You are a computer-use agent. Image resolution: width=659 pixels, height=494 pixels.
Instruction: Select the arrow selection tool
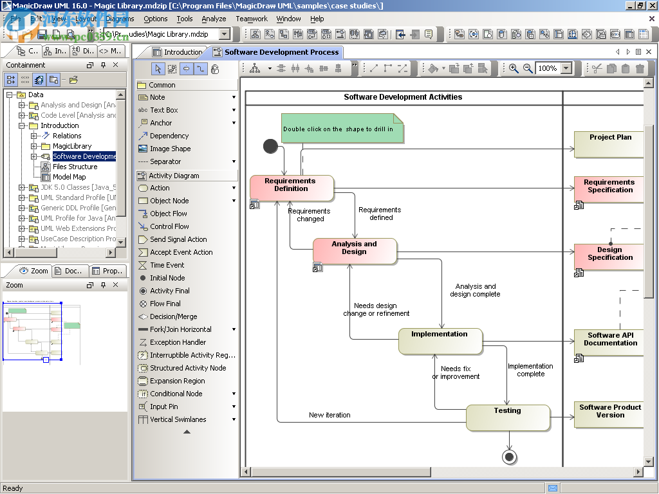point(158,68)
